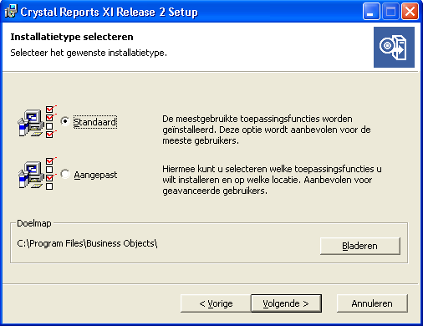Image resolution: width=423 pixels, height=326 pixels.
Task: Select the Standaard radio button
Action: click(x=65, y=121)
